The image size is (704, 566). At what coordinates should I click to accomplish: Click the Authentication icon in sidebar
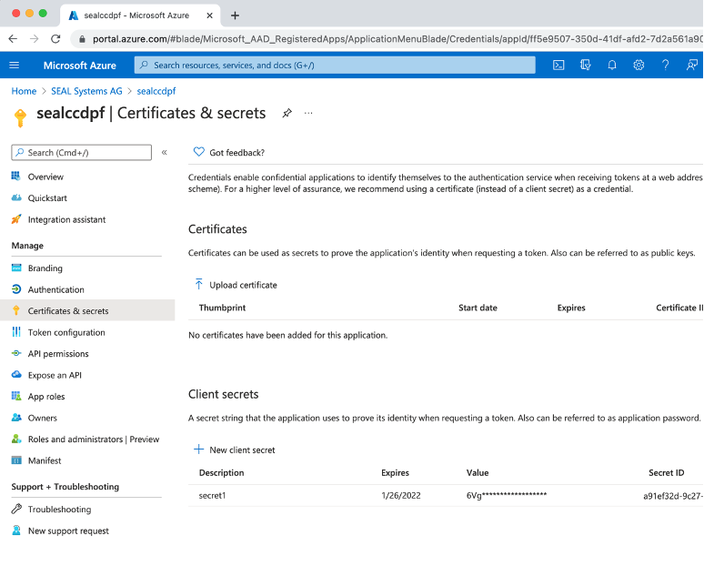16,289
